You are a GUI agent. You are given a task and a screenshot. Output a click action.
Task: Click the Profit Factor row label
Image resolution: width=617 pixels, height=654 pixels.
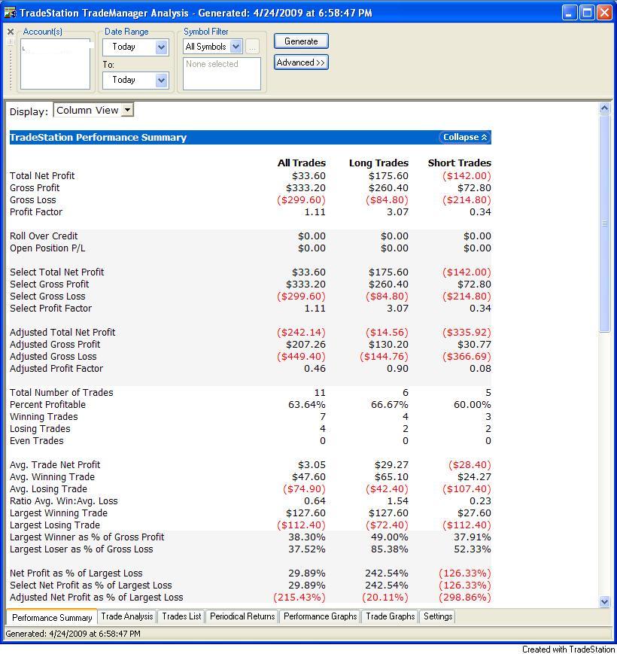(36, 212)
